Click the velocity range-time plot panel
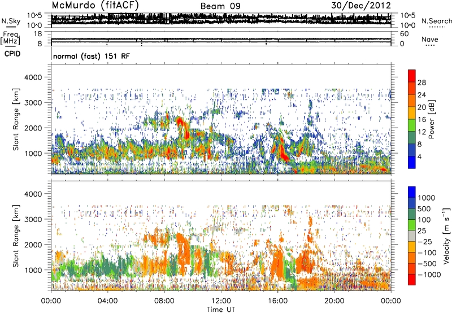The width and height of the screenshot is (452, 313). [221, 236]
